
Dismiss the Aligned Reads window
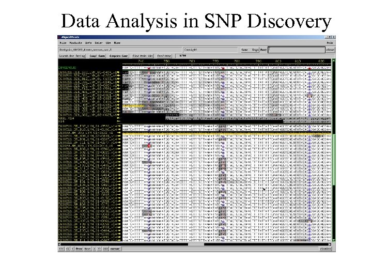(x=326, y=249)
